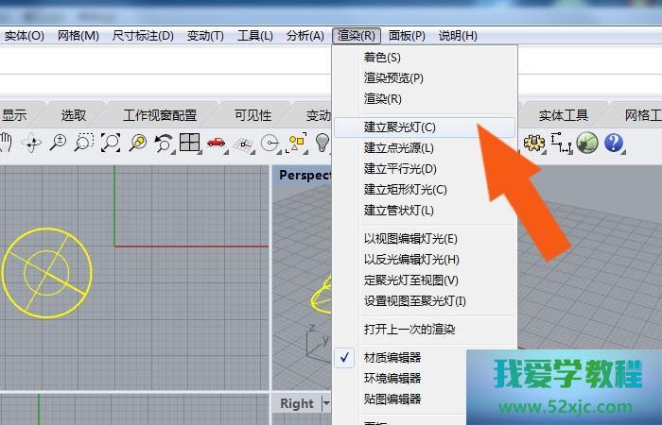Viewport: 662px width, 425px height.
Task: Click the Undo View Change icon
Action: point(165,143)
